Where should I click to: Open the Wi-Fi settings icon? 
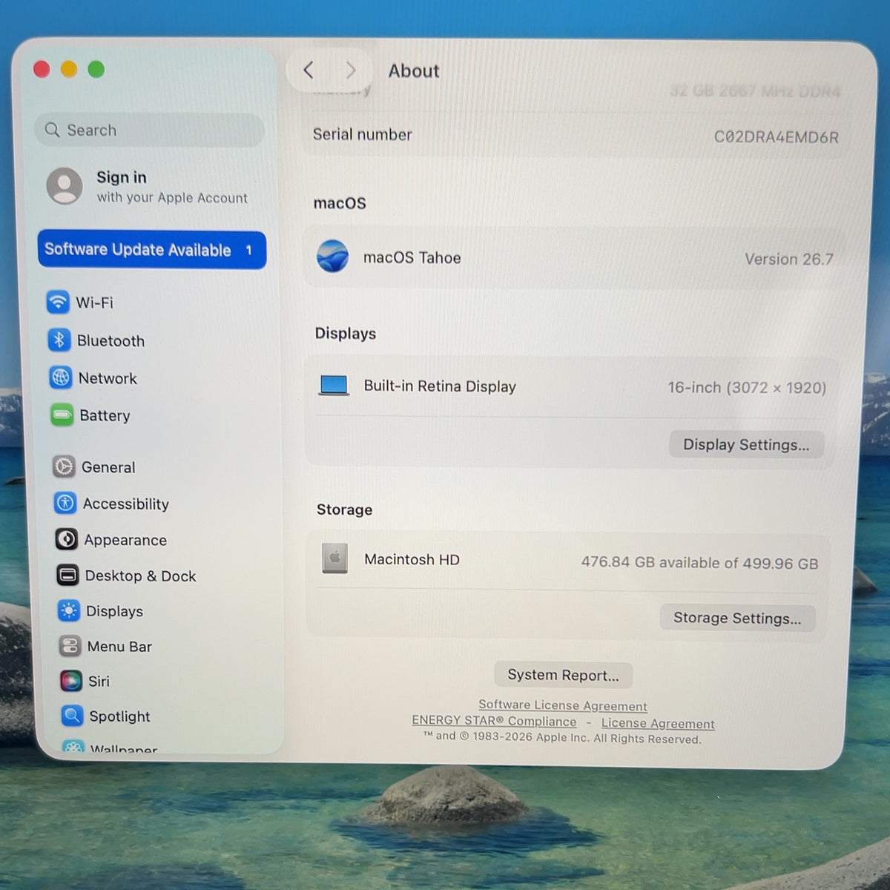coord(58,302)
